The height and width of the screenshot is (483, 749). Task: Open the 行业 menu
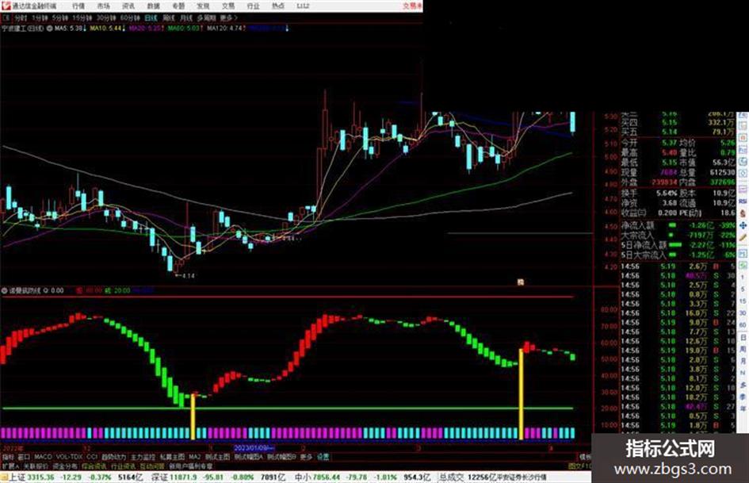(253, 6)
